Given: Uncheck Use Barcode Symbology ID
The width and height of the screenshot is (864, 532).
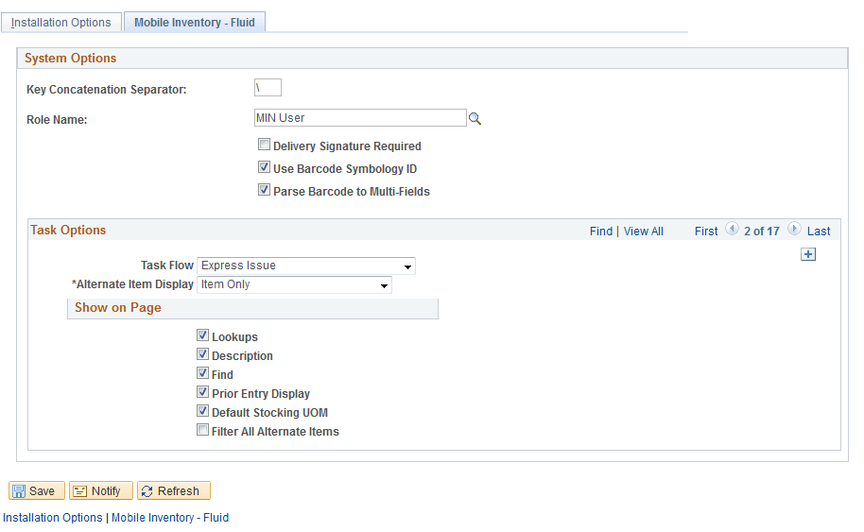Looking at the screenshot, I should click(265, 167).
